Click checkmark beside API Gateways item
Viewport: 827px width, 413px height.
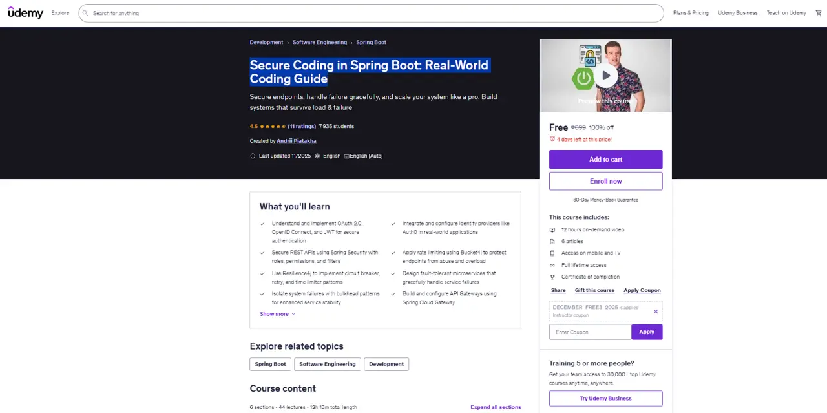point(393,294)
